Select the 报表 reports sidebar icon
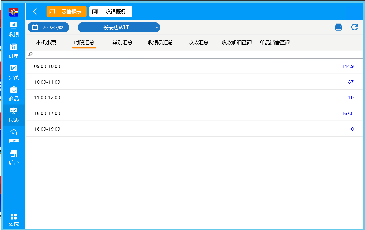Screen dimensions: 365x230 14,115
